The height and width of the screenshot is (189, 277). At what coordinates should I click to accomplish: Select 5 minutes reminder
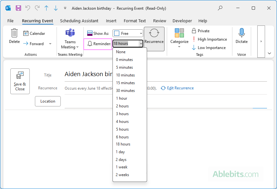130,67
